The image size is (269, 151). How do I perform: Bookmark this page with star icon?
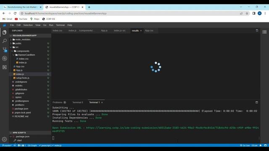pos(247,13)
